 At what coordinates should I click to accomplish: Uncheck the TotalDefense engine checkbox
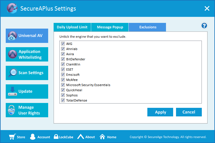(63, 100)
